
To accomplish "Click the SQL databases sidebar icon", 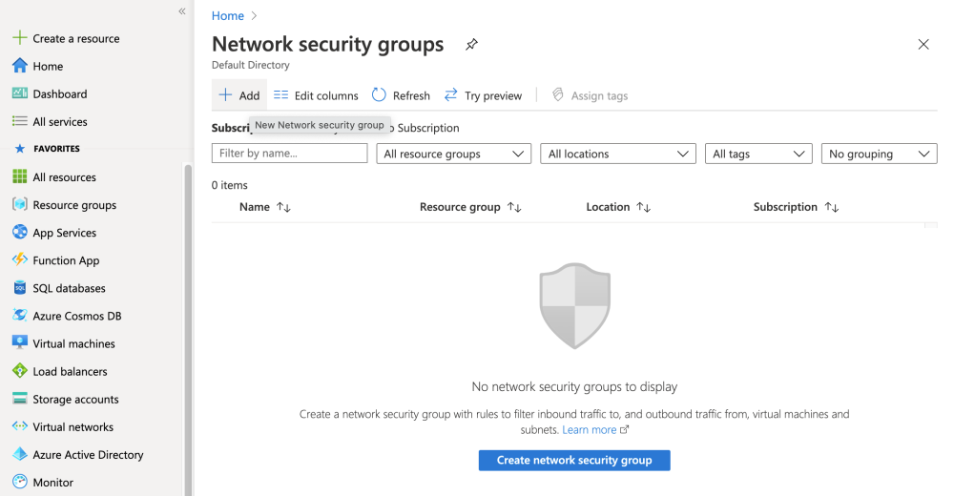I will point(19,288).
